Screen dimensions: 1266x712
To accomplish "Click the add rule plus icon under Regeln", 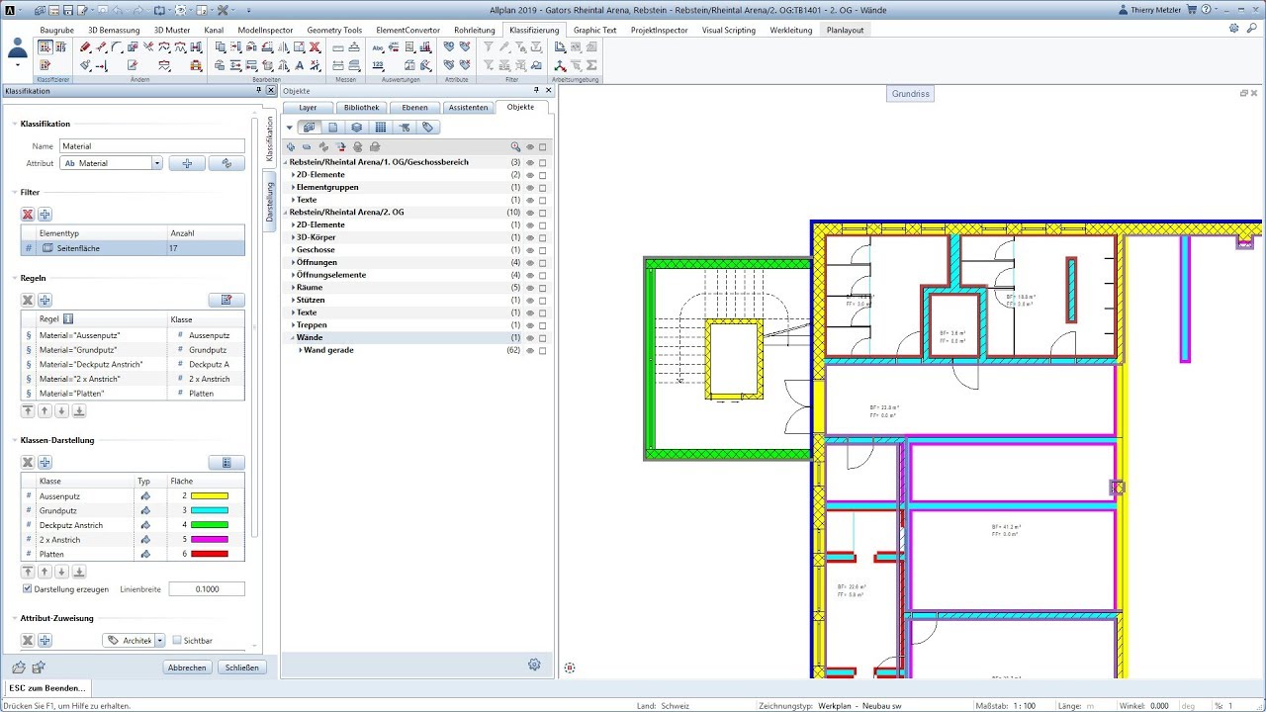I will pyautogui.click(x=45, y=300).
